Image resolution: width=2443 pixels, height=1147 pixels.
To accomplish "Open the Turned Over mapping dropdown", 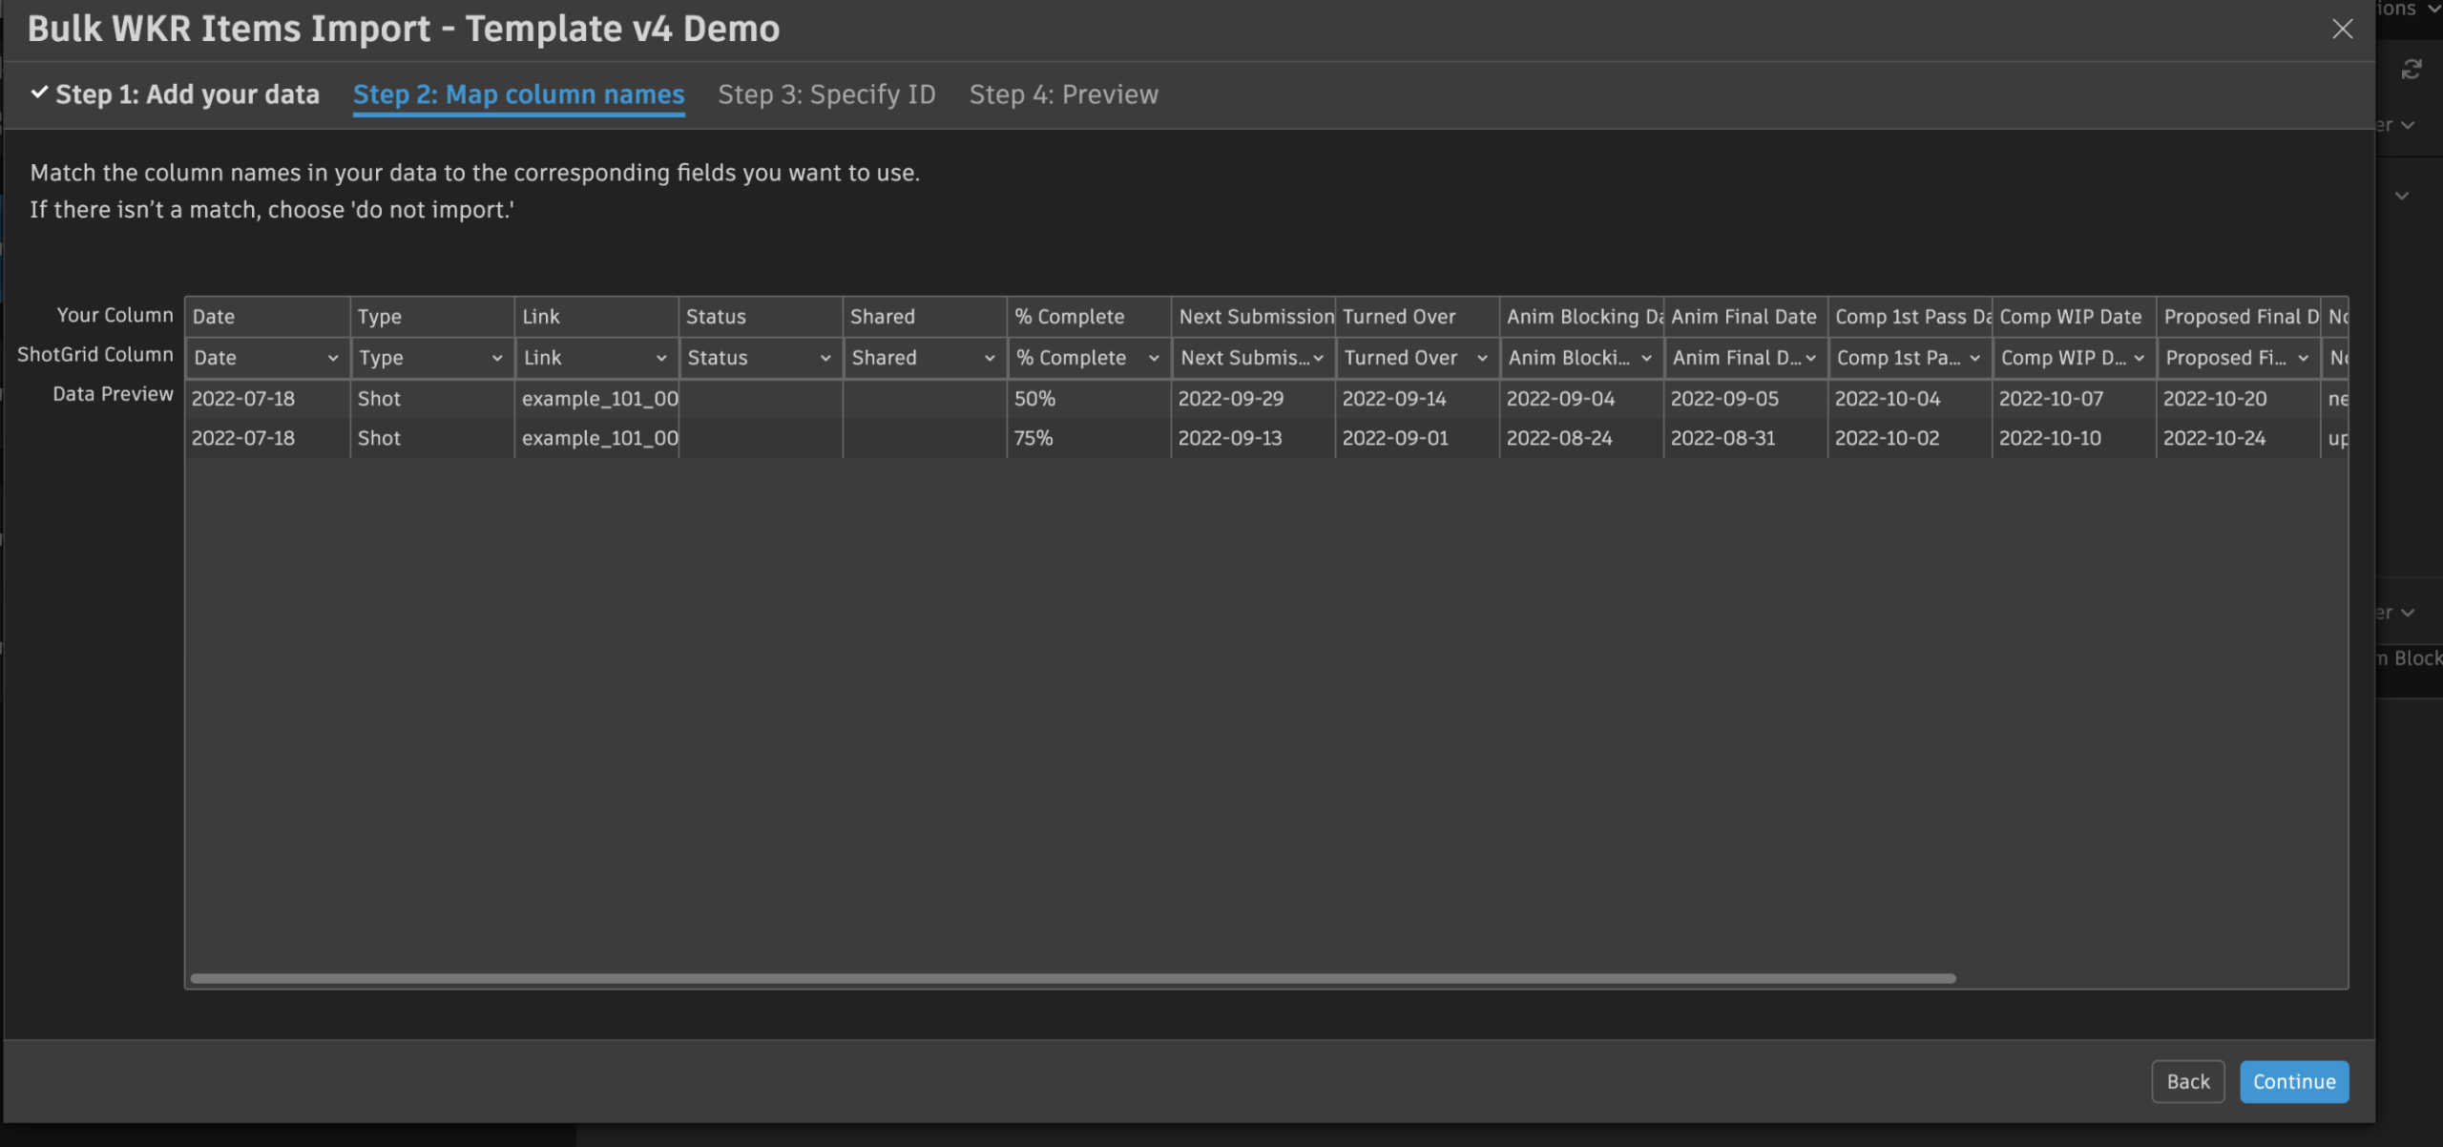I will (1416, 358).
